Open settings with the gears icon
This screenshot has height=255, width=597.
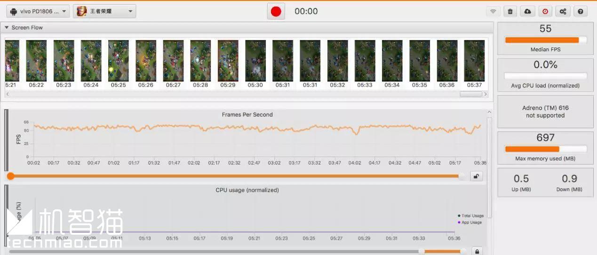tap(563, 11)
